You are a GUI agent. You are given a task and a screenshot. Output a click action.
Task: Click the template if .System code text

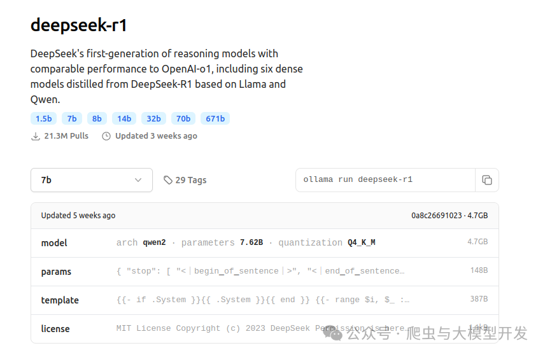(x=263, y=300)
